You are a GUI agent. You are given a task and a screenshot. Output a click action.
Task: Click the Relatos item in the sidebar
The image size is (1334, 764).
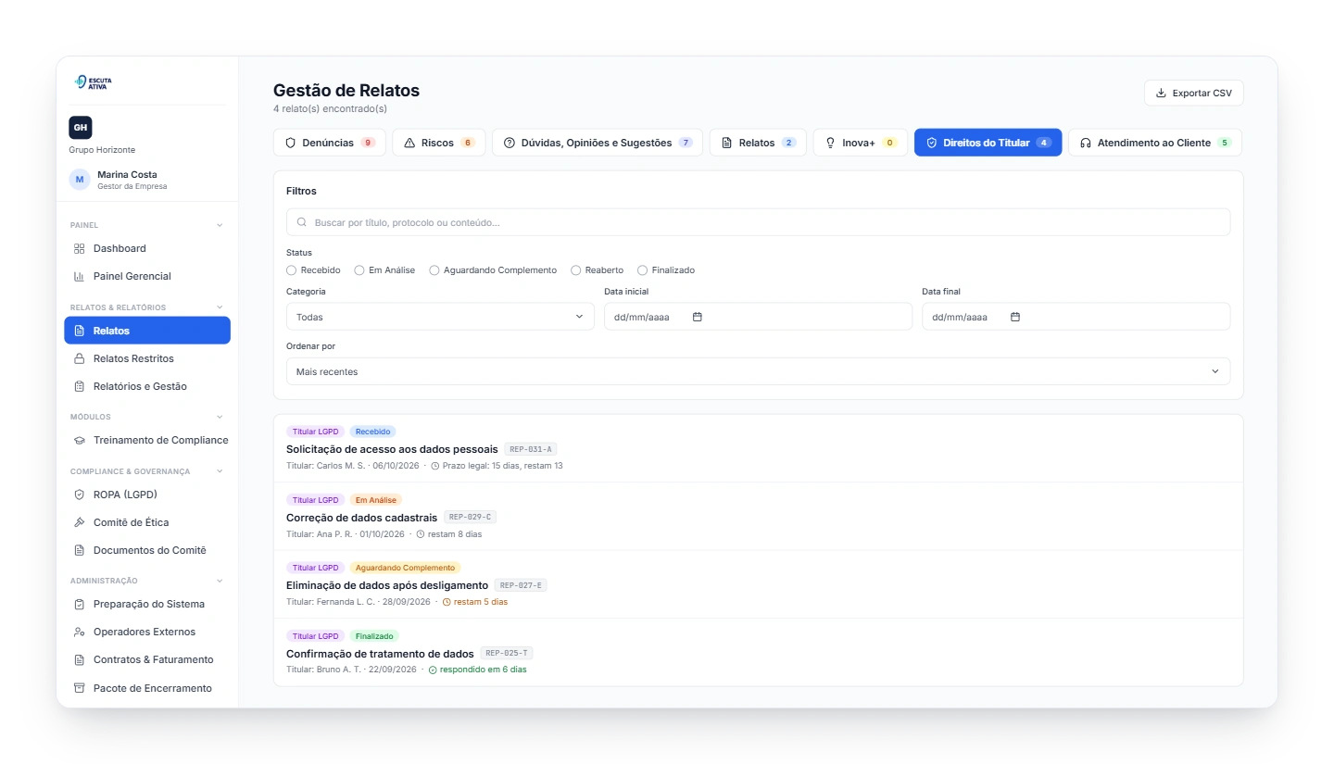pyautogui.click(x=147, y=331)
